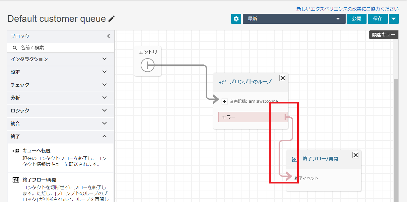Close the プロンプトのループ block
The height and width of the screenshot is (202, 407).
tap(282, 78)
